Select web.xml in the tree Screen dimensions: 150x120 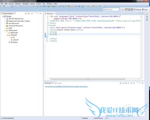pyautogui.click(x=15, y=40)
